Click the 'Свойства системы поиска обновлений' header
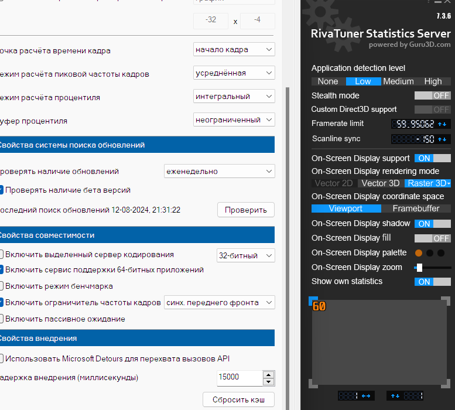Image resolution: width=455 pixels, height=410 pixels. pos(137,145)
